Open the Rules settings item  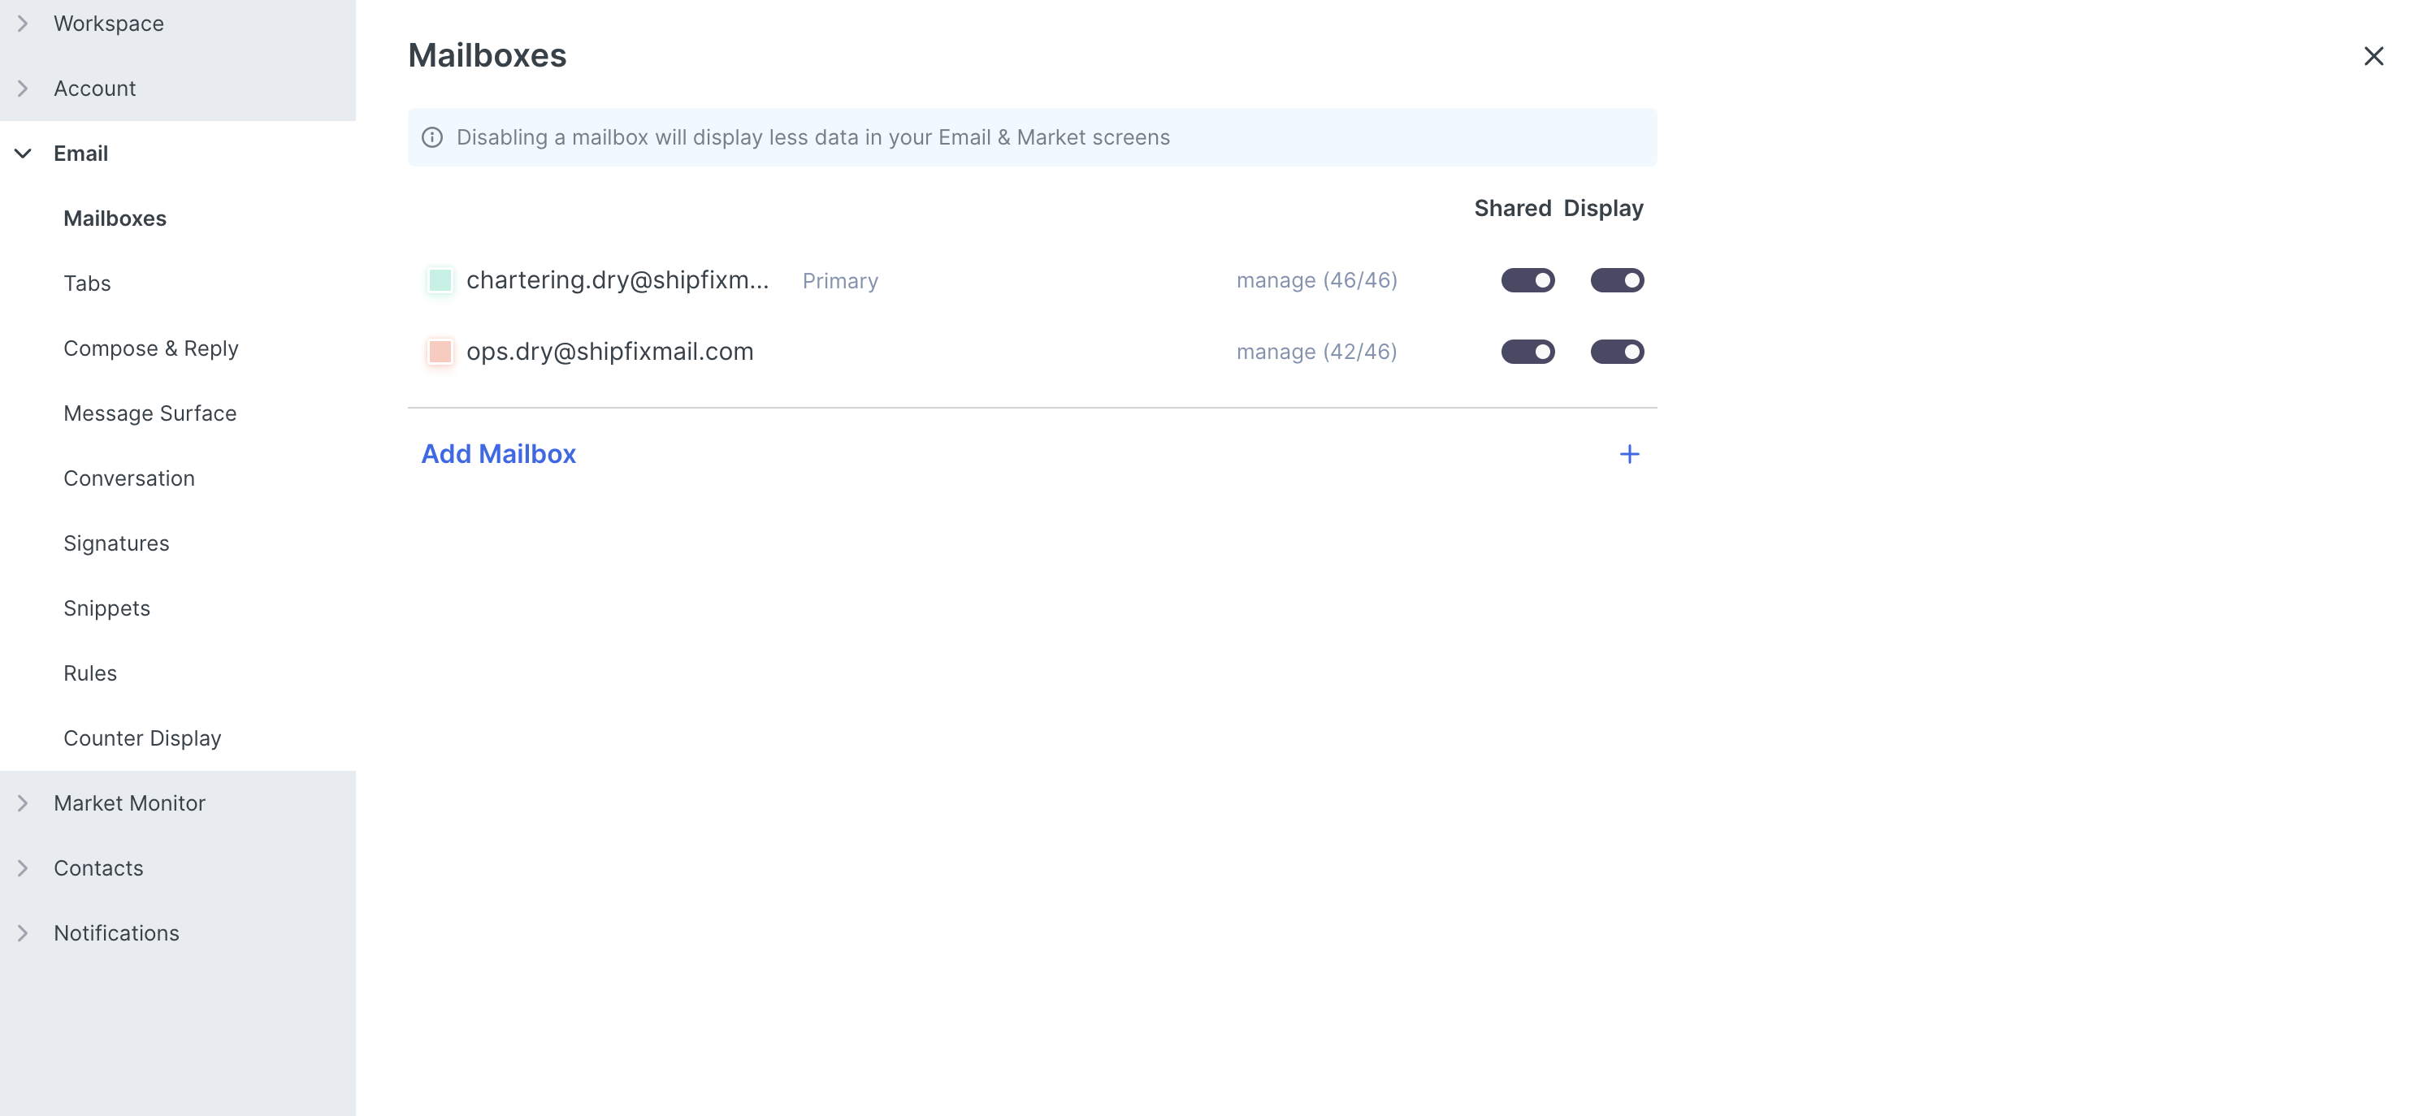[x=90, y=673]
